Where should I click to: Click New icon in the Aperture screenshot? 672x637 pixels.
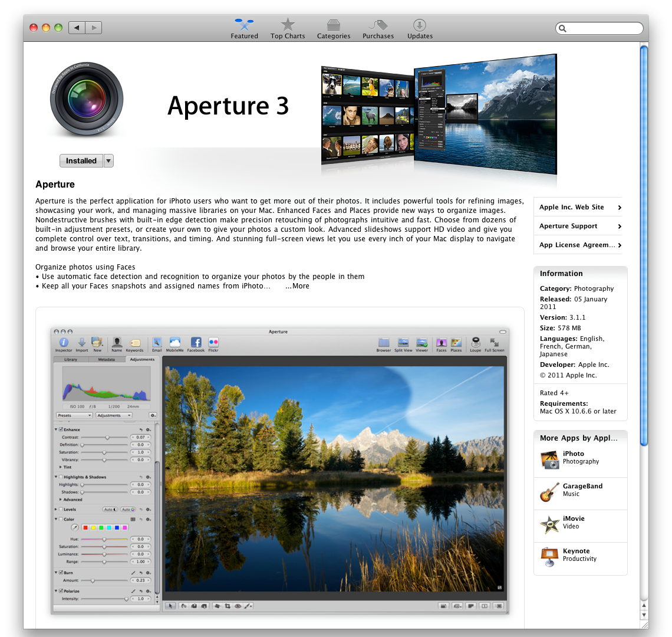(x=97, y=344)
